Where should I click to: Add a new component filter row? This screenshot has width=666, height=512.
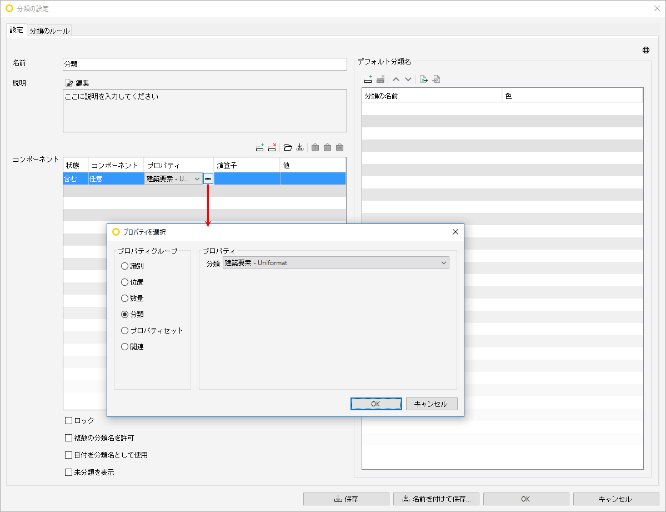260,147
